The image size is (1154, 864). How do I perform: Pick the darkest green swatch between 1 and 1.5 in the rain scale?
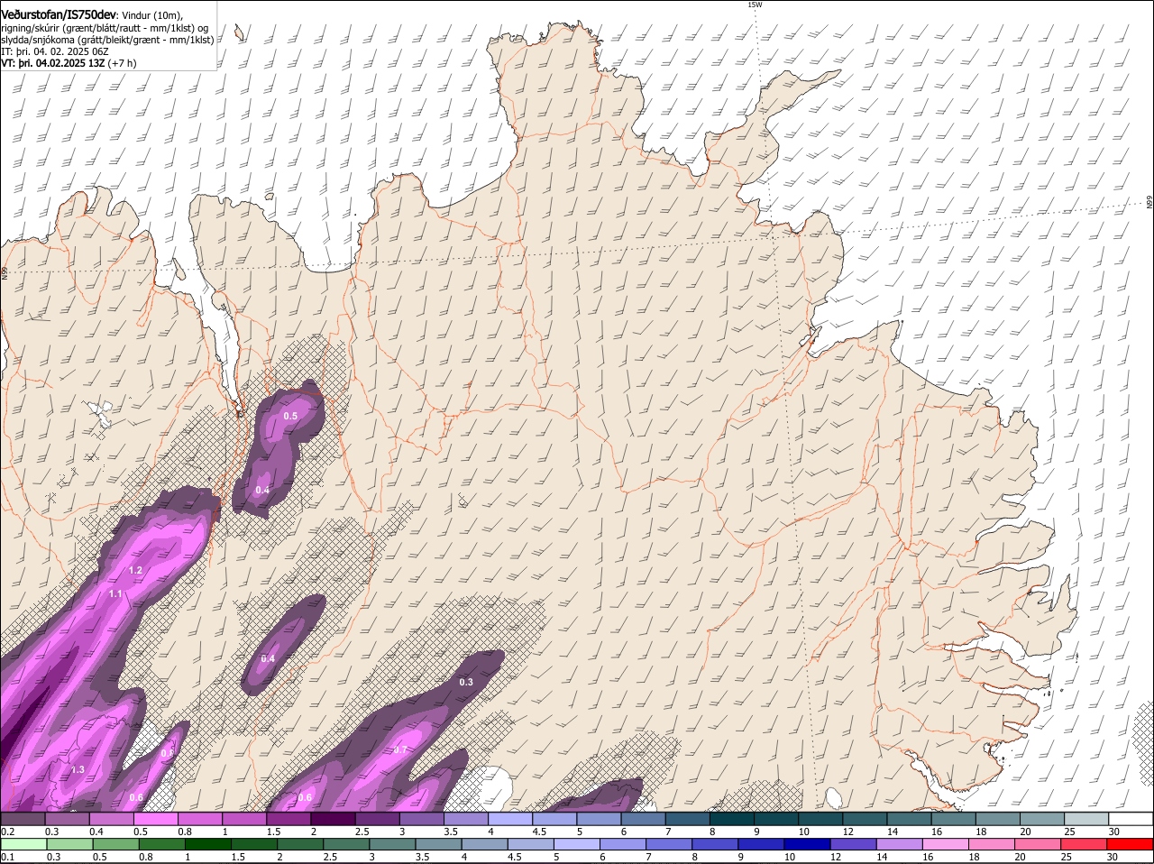click(x=206, y=843)
